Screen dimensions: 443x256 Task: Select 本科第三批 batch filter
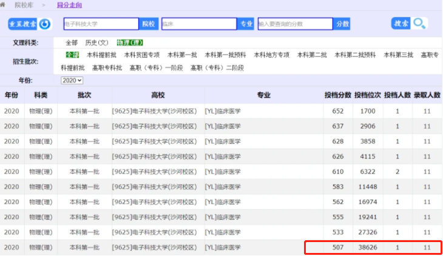coord(398,55)
